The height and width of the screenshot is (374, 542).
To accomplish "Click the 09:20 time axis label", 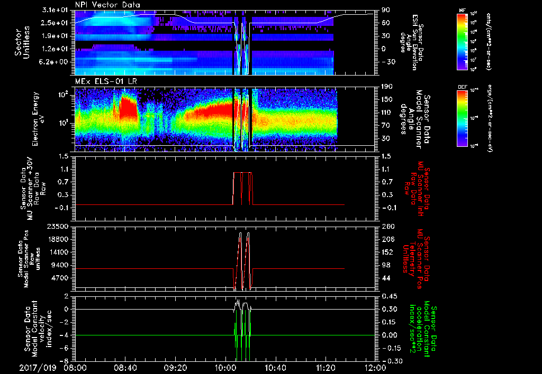I will [175, 367].
